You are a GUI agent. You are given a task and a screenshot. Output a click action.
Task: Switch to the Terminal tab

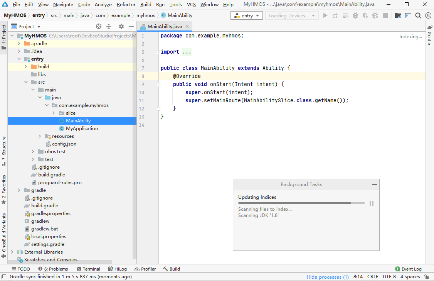pyautogui.click(x=88, y=269)
